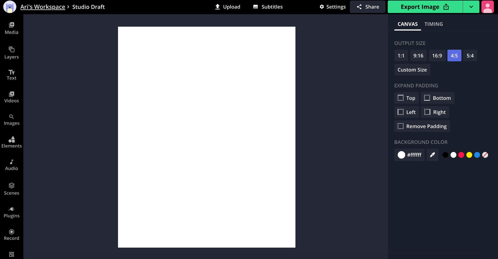Expand padding on the Left
Viewport: 498px width, 259px height.
[x=407, y=112]
